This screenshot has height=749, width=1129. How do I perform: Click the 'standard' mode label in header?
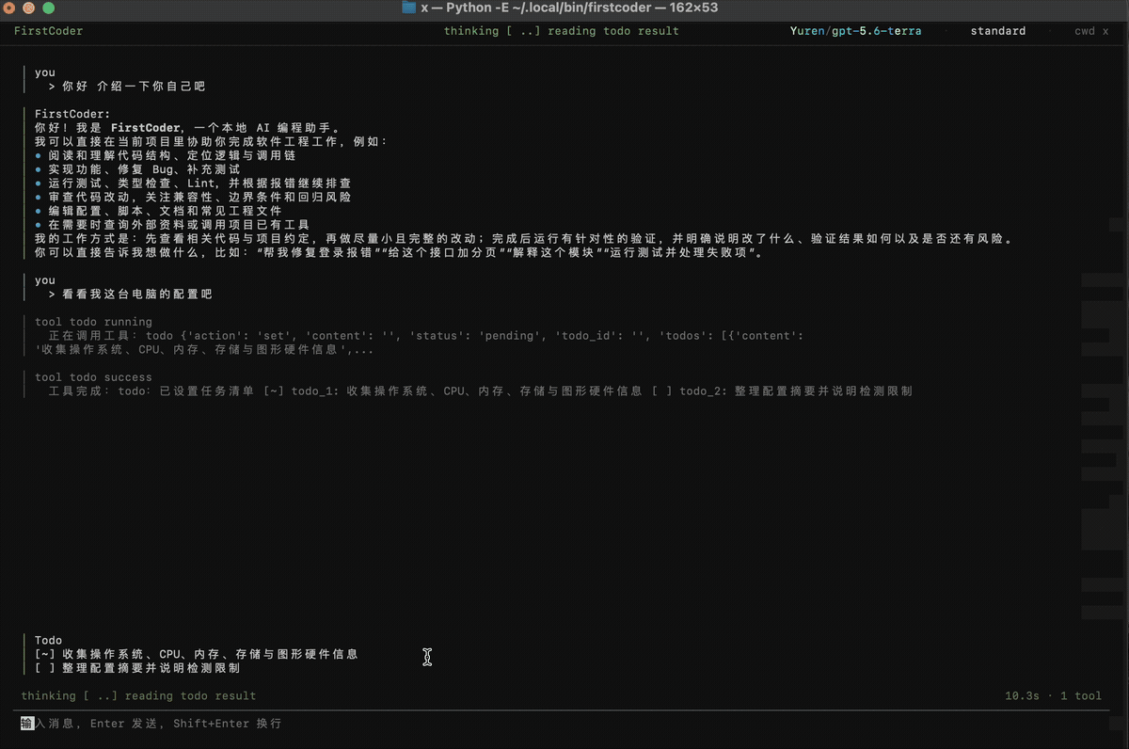(x=998, y=31)
